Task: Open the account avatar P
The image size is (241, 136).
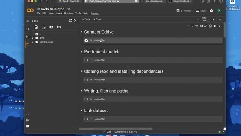Action: [x=219, y=11]
